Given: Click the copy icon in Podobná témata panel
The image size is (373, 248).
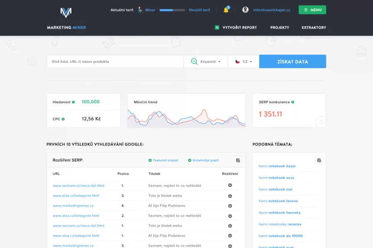Looking at the screenshot, I should 318,160.
